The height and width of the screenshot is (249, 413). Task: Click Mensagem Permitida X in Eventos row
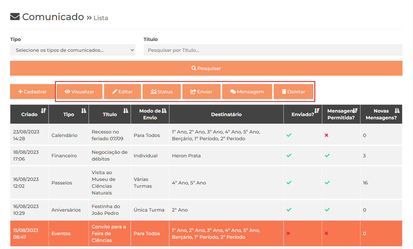327,233
